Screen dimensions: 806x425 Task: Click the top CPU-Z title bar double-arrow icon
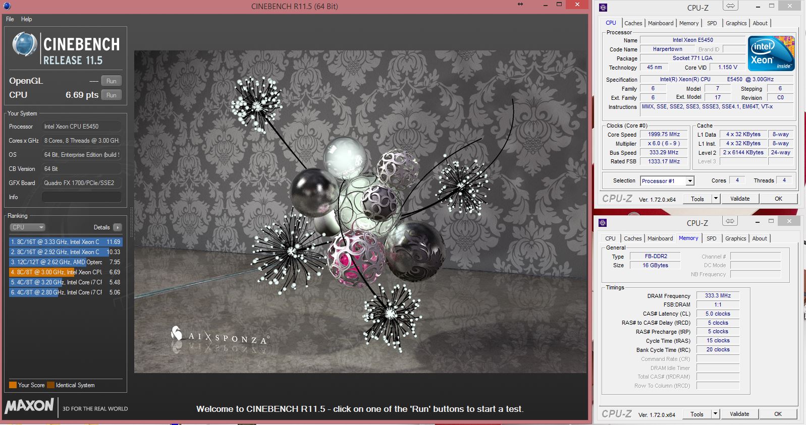730,6
